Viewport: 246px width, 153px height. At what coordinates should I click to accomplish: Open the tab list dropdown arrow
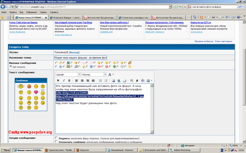tap(12, 17)
